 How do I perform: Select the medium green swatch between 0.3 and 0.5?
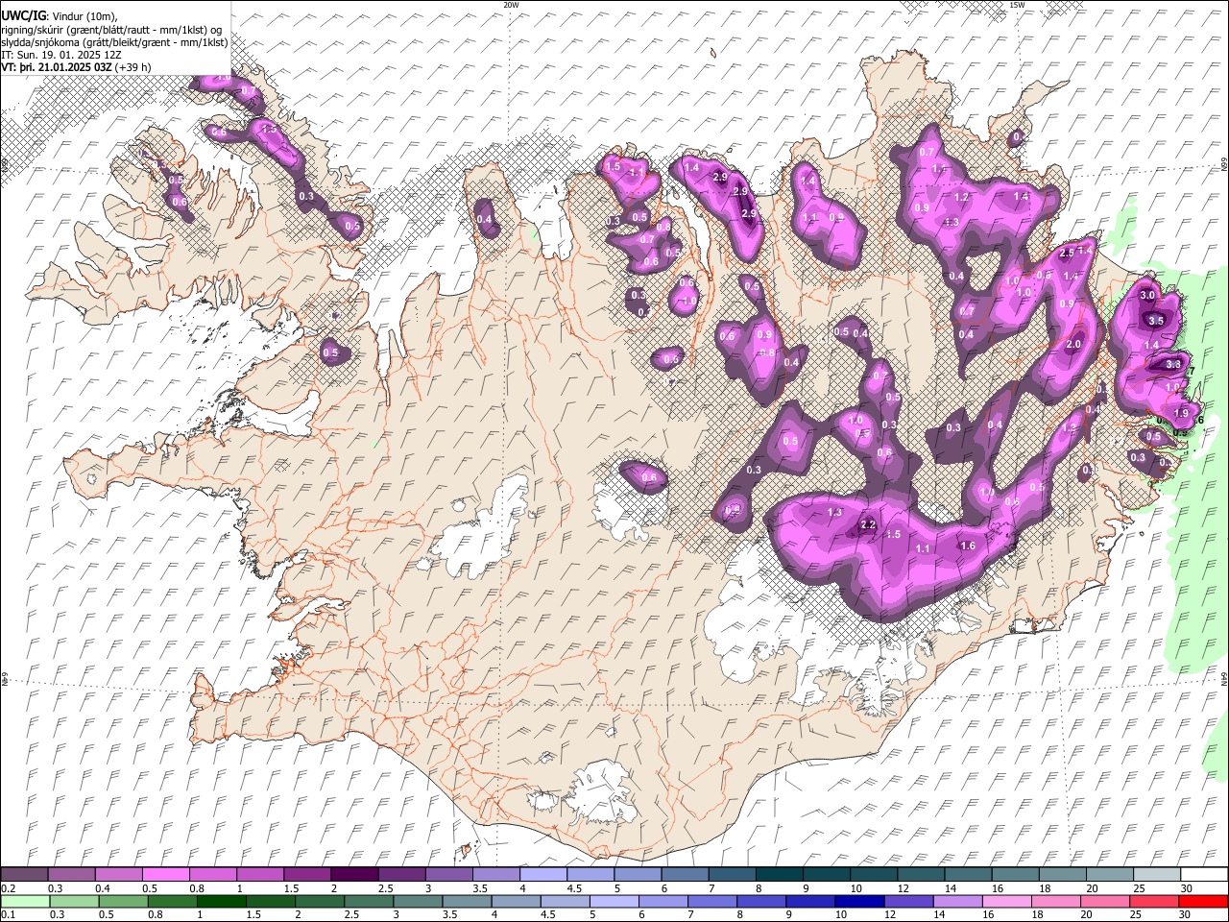click(x=73, y=901)
